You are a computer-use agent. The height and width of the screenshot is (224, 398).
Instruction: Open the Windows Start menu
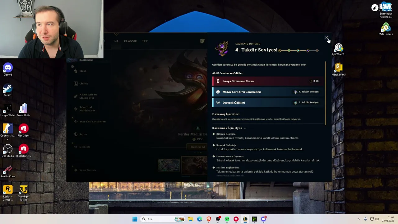pos(135,219)
